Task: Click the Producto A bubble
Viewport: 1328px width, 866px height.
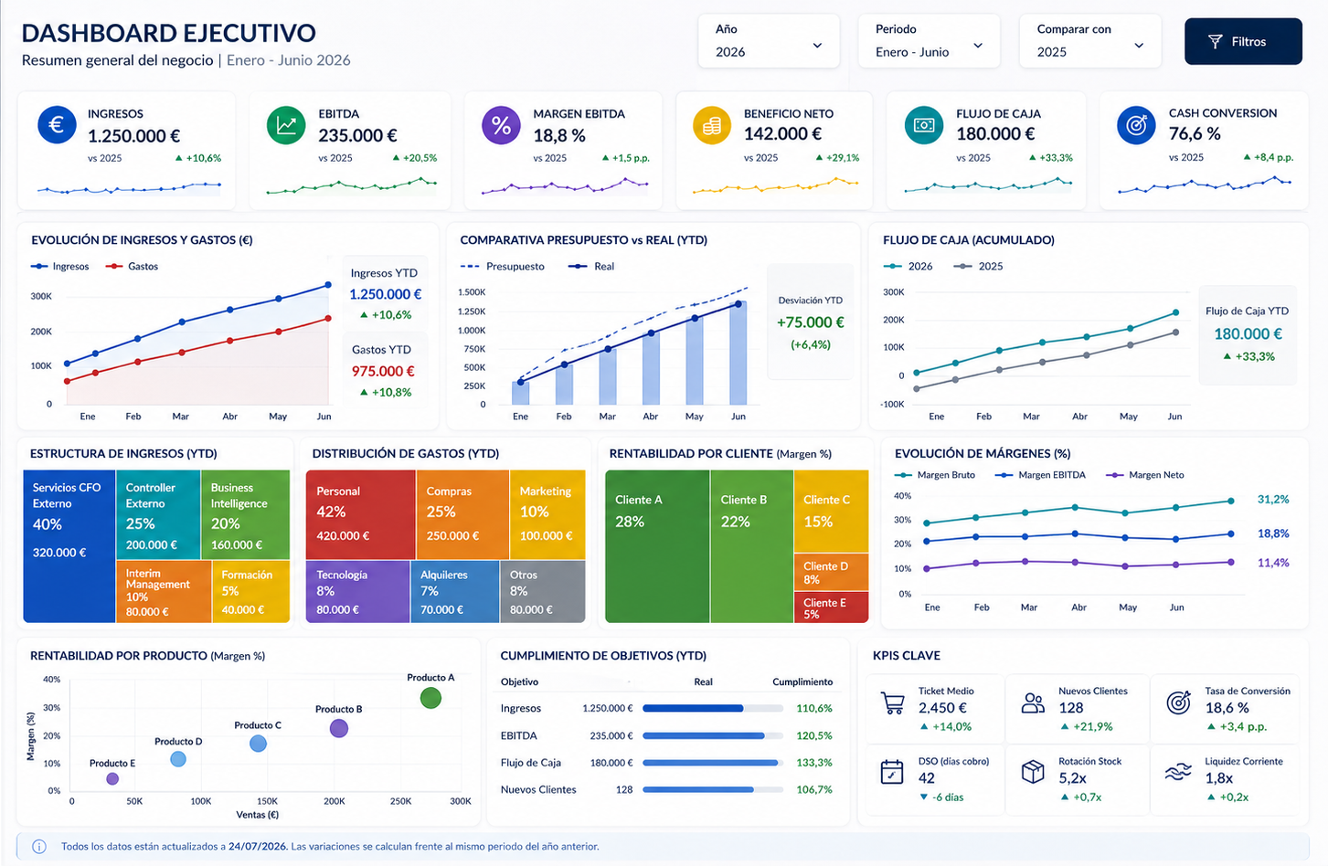Action: pyautogui.click(x=430, y=698)
